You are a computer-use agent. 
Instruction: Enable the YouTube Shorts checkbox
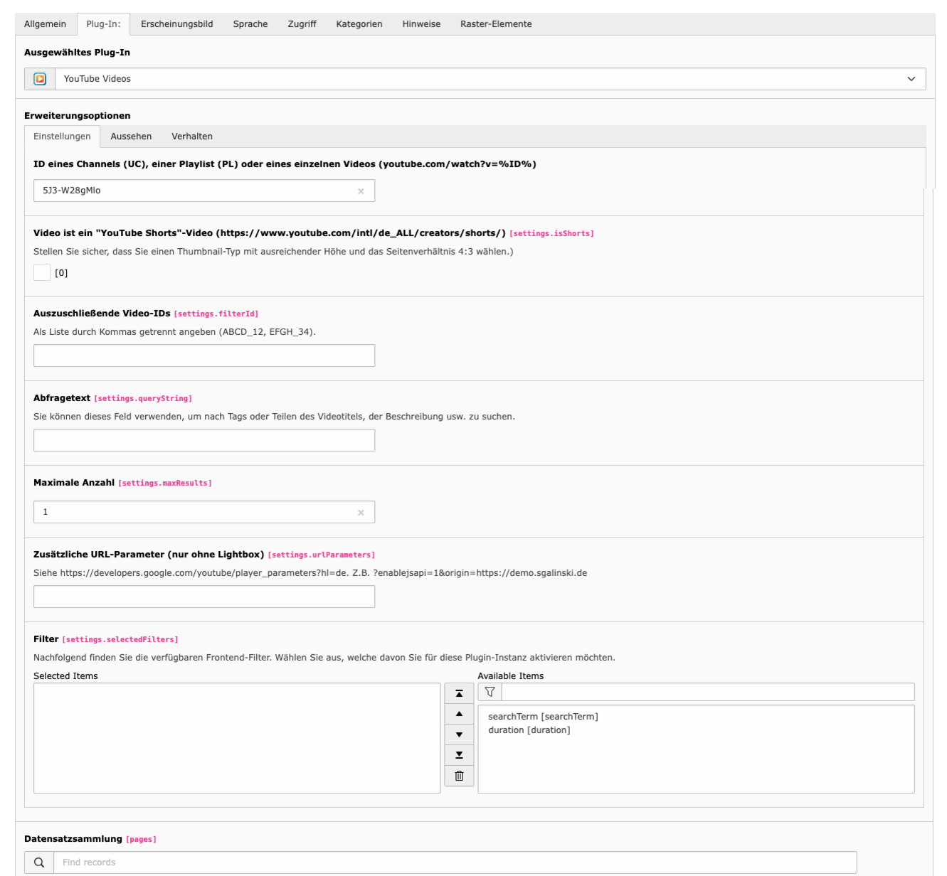point(41,272)
